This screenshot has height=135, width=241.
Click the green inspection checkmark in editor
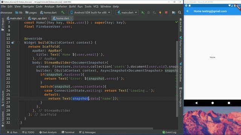(x=177, y=22)
